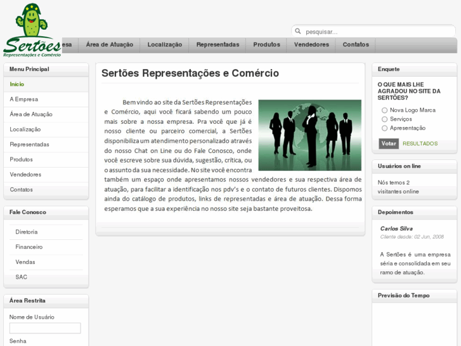Image resolution: width=461 pixels, height=346 pixels.
Task: Click the Carlos Silva testimonial name
Action: point(396,229)
